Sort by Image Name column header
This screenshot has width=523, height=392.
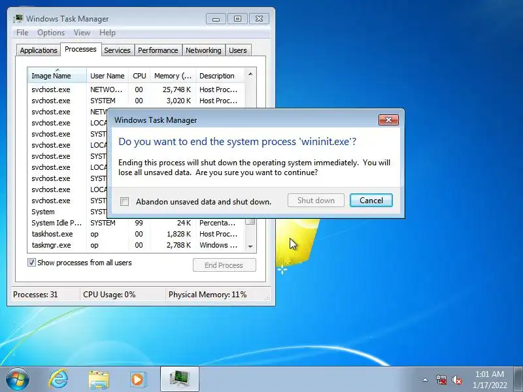[58, 76]
